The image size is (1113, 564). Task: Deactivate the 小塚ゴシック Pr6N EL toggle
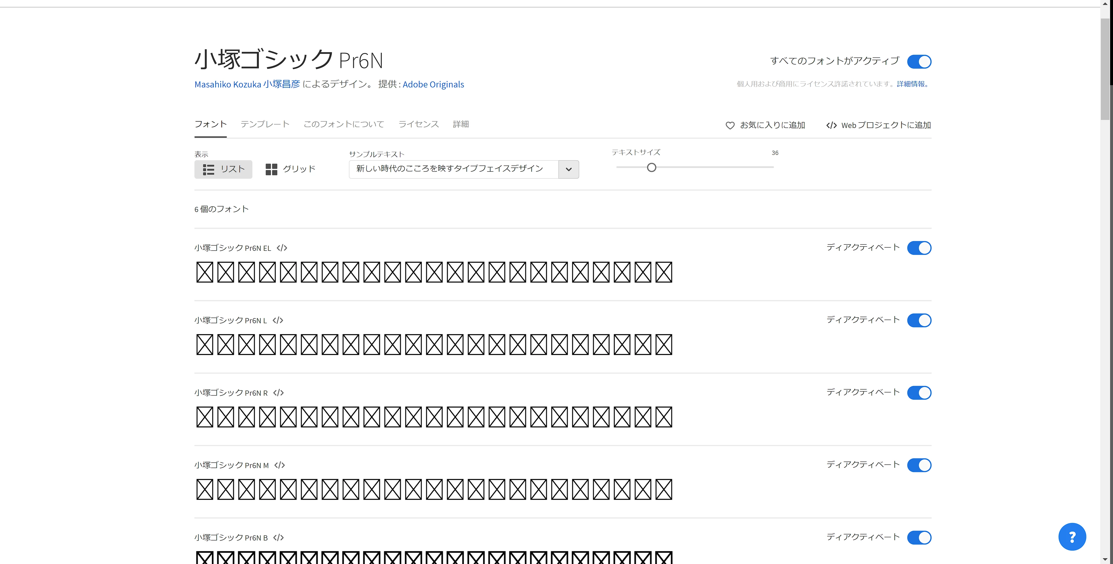919,248
